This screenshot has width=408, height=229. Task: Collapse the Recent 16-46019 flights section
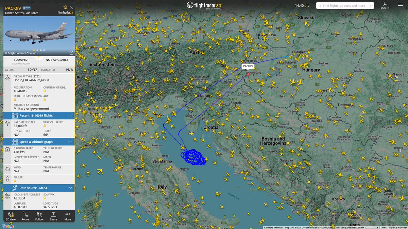(x=71, y=115)
